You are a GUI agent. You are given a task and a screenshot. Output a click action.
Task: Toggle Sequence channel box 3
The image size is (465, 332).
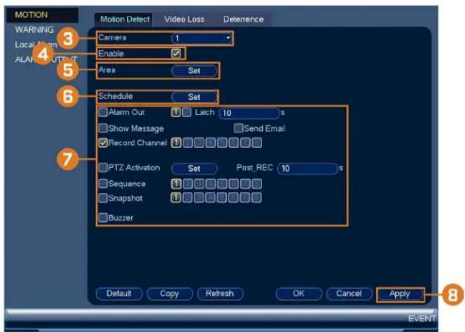tap(199, 184)
